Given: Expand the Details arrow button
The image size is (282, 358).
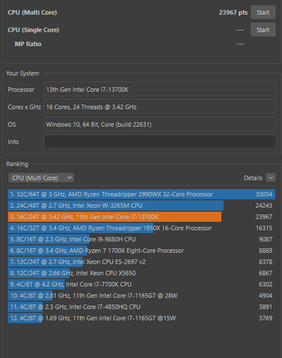Looking at the screenshot, I should point(271,178).
